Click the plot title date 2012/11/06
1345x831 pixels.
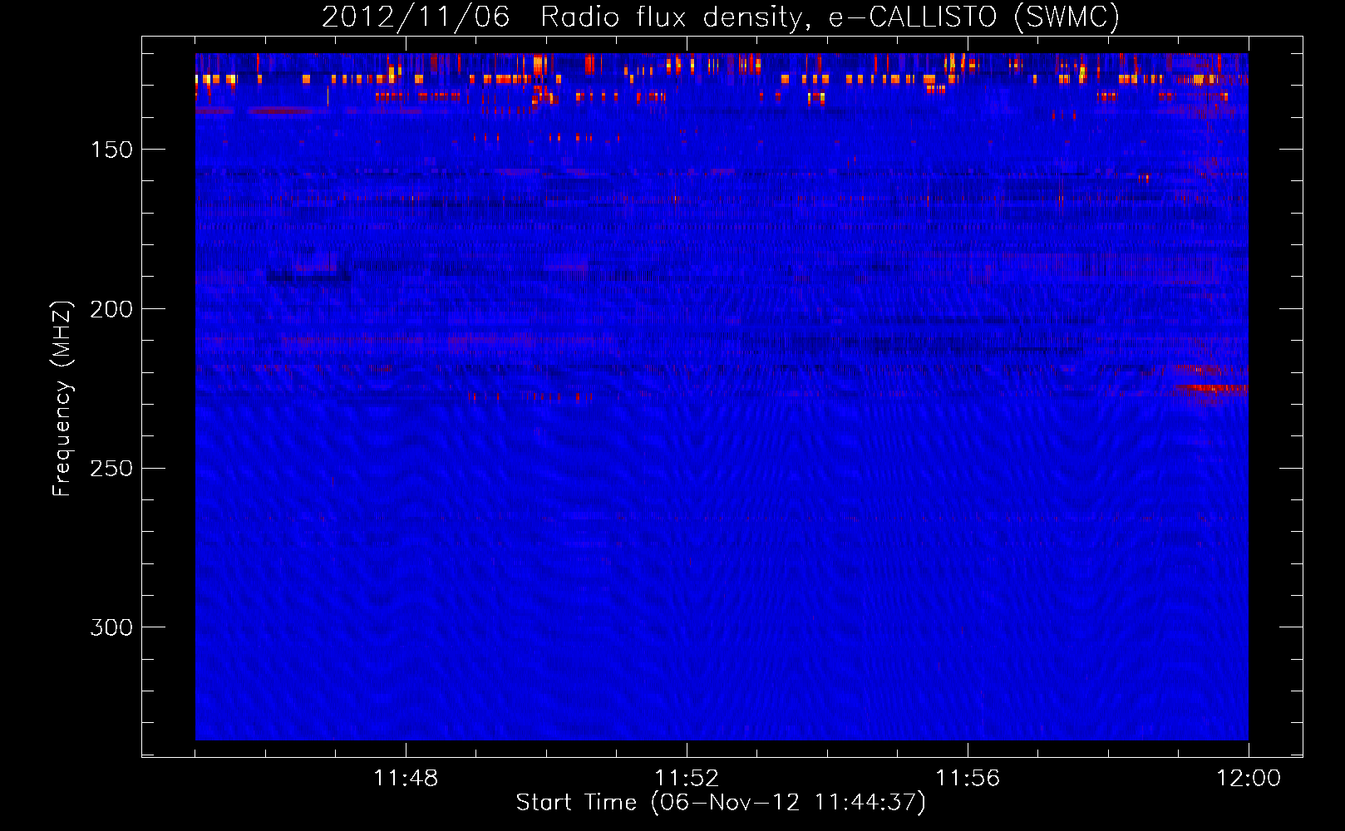click(416, 17)
